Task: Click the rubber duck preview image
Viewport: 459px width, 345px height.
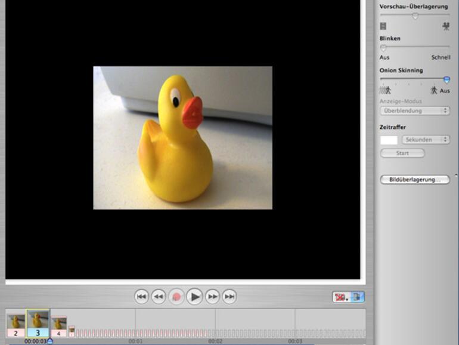Action: pos(182,138)
